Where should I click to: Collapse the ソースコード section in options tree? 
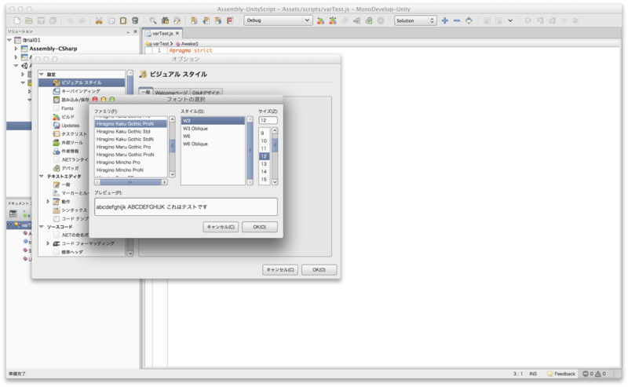coord(42,227)
